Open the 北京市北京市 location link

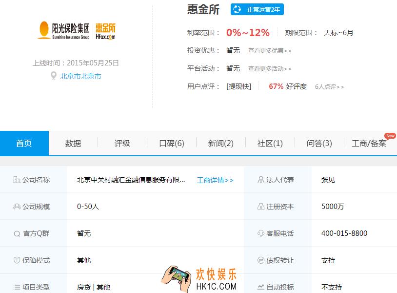coord(80,76)
